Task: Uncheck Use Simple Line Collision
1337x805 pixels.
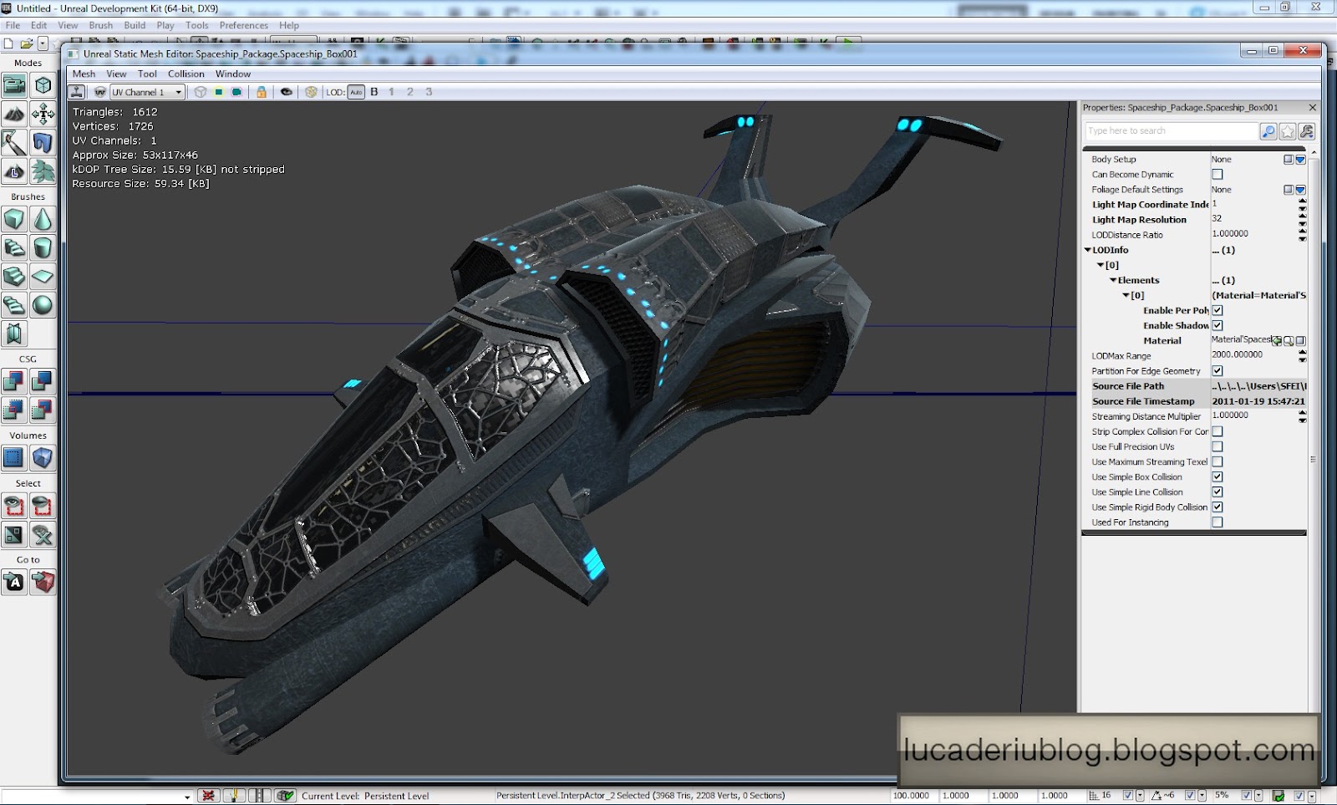Action: pos(1218,492)
